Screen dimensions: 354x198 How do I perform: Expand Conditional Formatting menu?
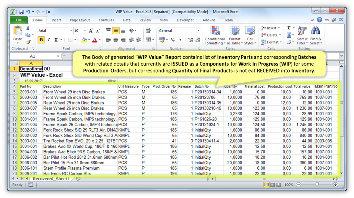coord(215,35)
